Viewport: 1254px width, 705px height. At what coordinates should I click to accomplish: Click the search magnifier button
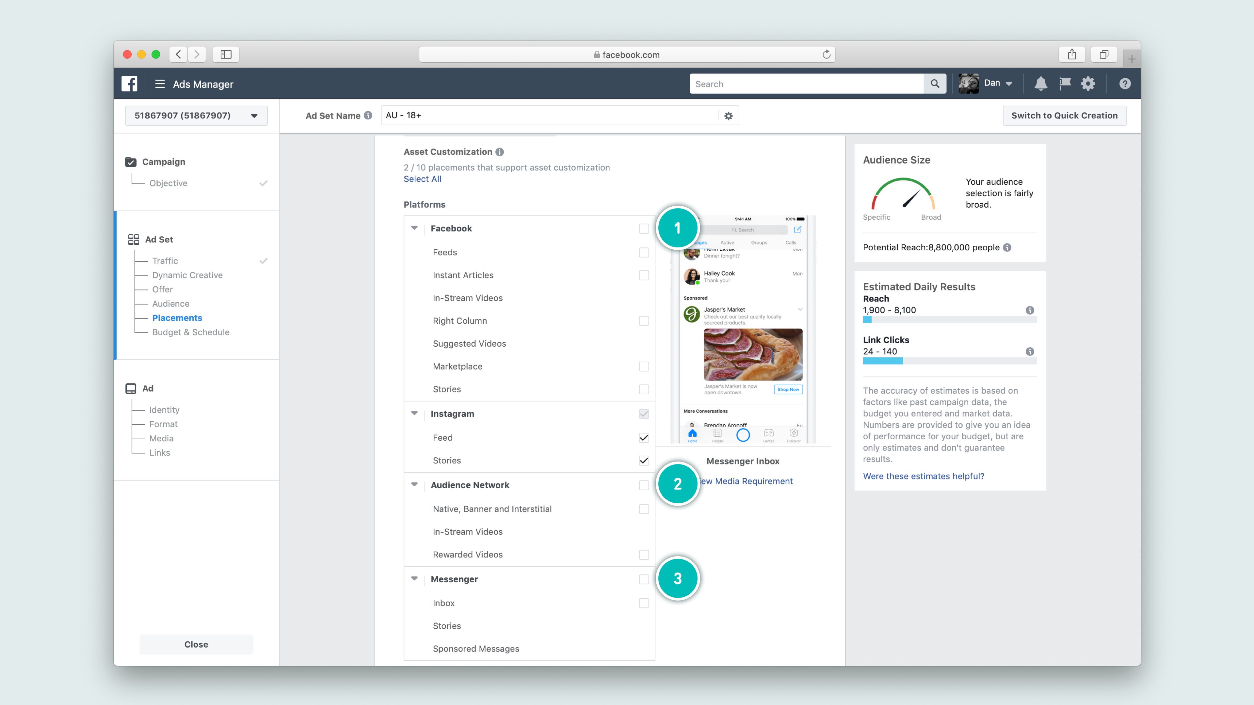[935, 84]
